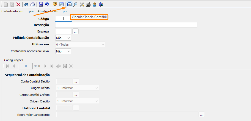Click the Conta Contábil Débito field
Screen dimensions: 251x121
[x=64, y=81]
